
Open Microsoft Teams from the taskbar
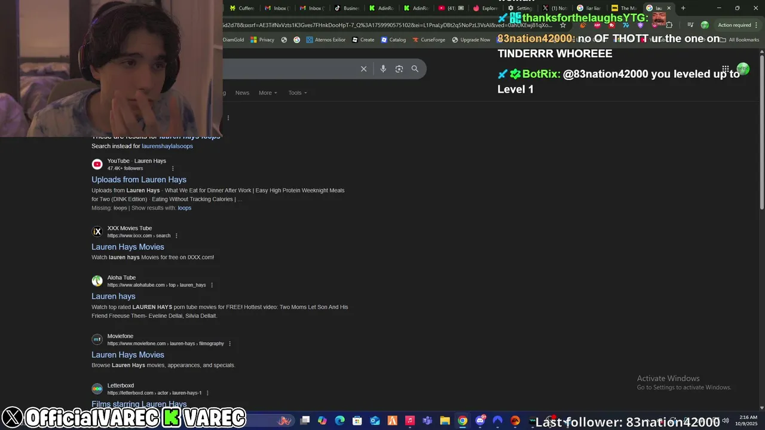(427, 420)
